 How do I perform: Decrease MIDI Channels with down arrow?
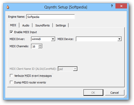point(40,47)
